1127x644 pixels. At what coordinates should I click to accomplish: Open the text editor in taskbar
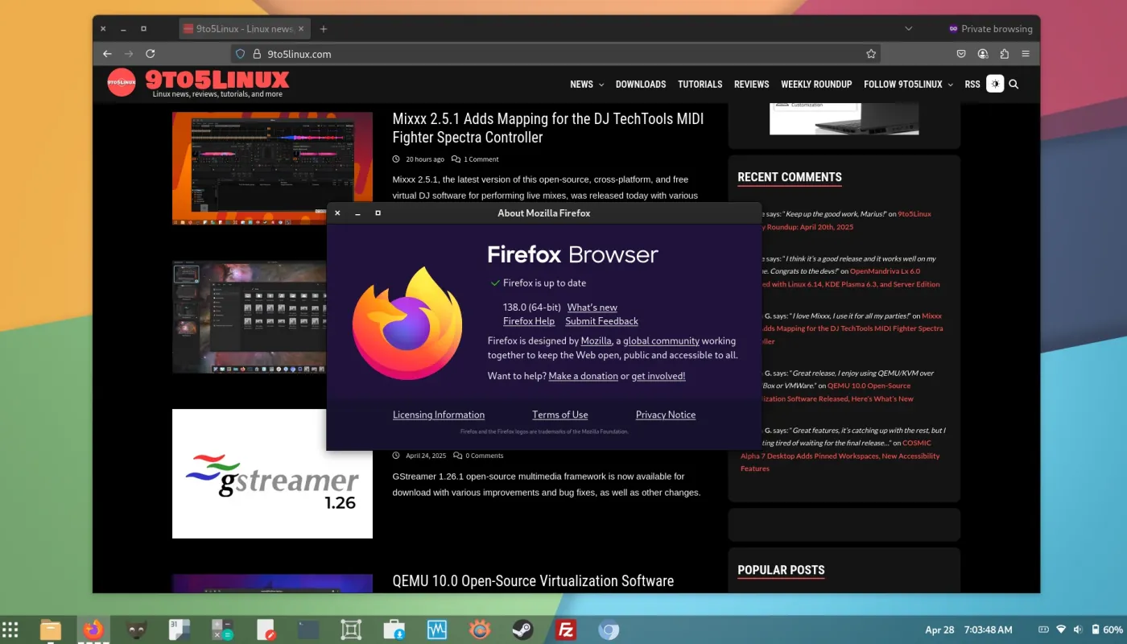point(266,630)
